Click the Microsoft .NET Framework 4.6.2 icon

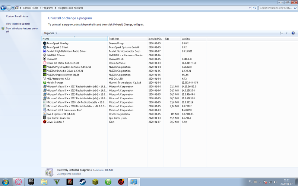[x=45, y=110]
